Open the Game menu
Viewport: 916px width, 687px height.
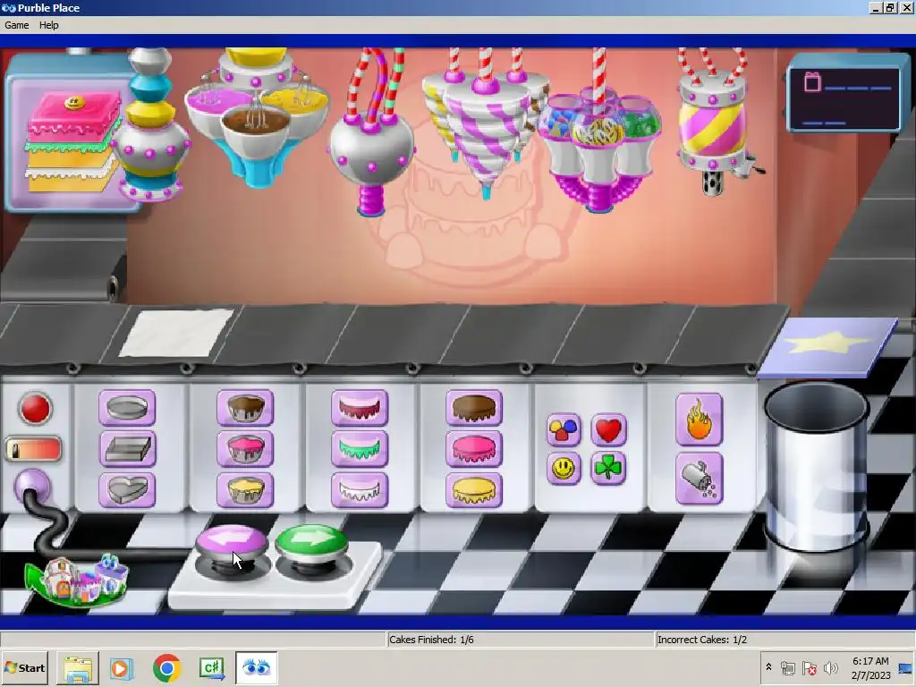tap(17, 25)
